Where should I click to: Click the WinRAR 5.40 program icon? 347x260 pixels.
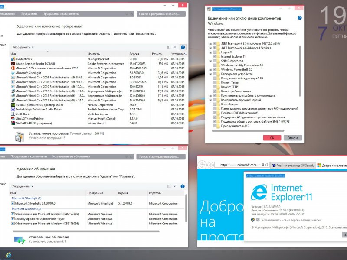(13, 123)
